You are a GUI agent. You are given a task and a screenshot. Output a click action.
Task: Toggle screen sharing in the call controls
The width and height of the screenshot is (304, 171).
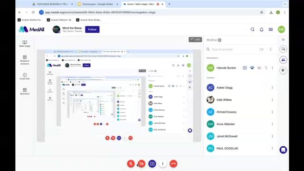tap(152, 163)
